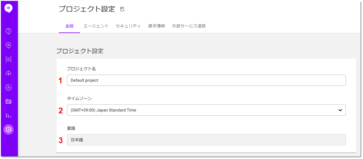Open the bar chart analytics sidebar icon
Viewport: 363px width, 159px height.
pos(8,115)
